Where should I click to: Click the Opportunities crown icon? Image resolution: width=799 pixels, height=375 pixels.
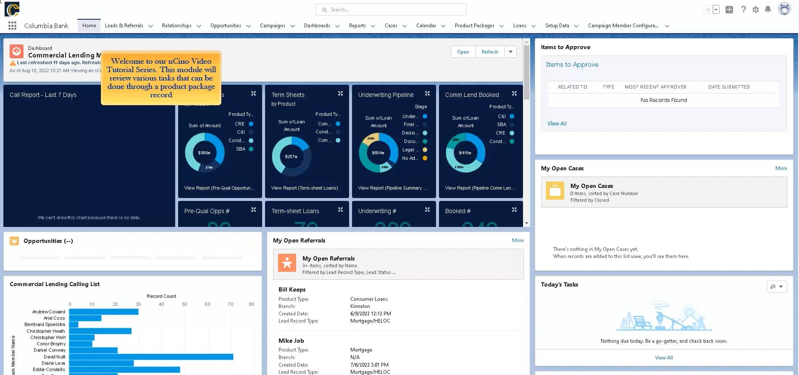[14, 241]
